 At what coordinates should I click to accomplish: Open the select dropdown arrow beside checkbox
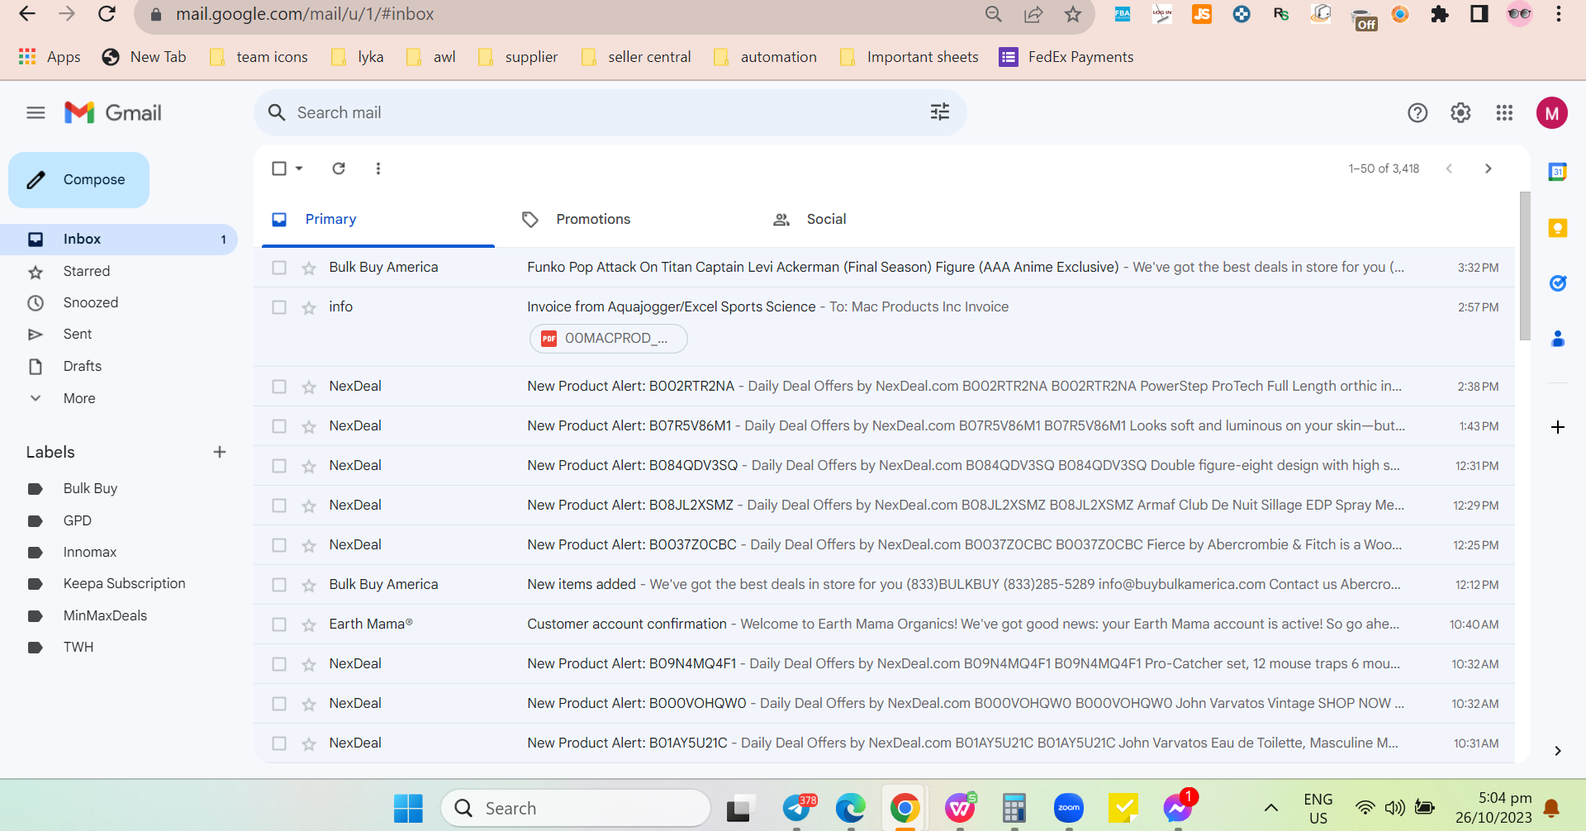pos(299,169)
